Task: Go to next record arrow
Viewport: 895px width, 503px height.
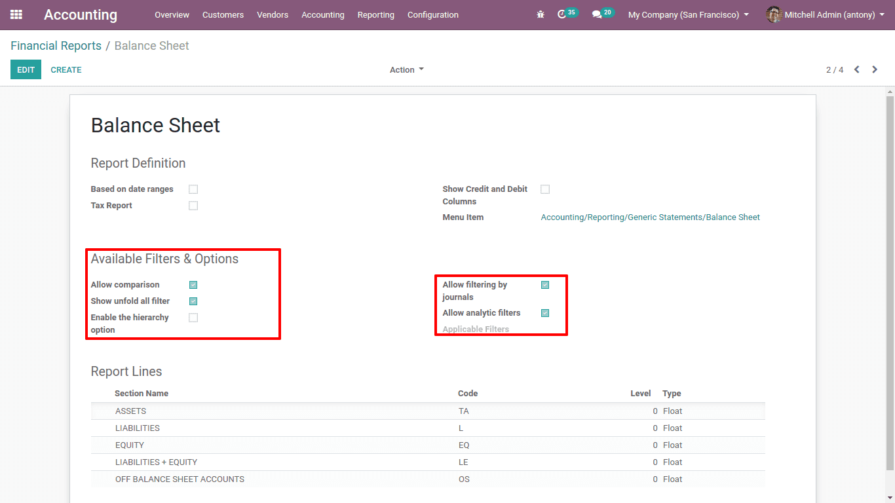Action: [875, 69]
